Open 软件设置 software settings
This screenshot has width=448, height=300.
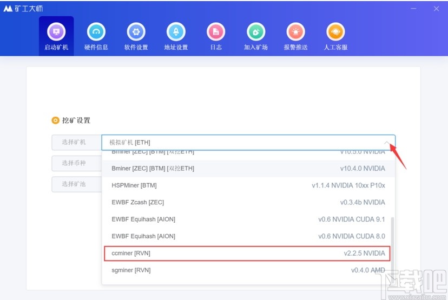click(136, 37)
